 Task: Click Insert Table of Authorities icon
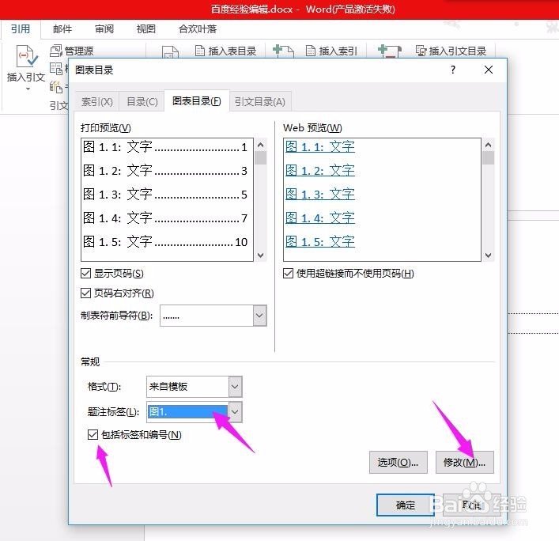coord(421,51)
